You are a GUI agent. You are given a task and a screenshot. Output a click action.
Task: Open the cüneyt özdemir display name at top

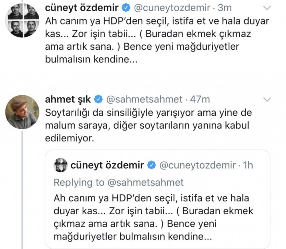click(82, 8)
